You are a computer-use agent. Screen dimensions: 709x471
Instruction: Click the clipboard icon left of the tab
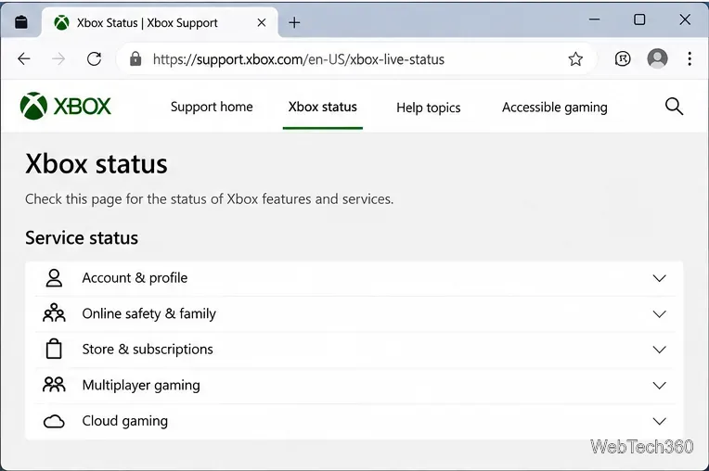point(20,21)
